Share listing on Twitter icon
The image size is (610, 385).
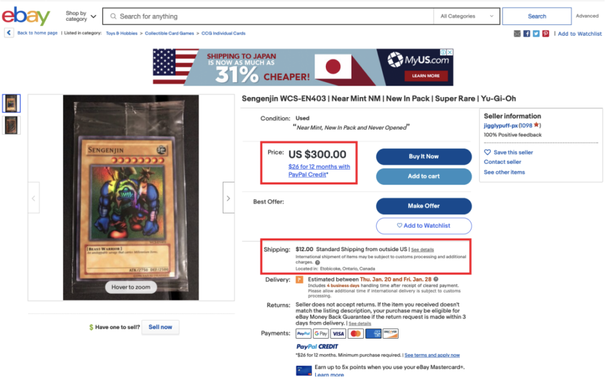click(x=536, y=34)
